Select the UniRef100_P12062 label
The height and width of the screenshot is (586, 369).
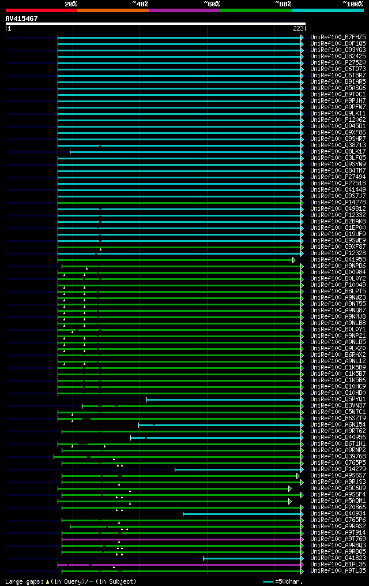pos(338,120)
